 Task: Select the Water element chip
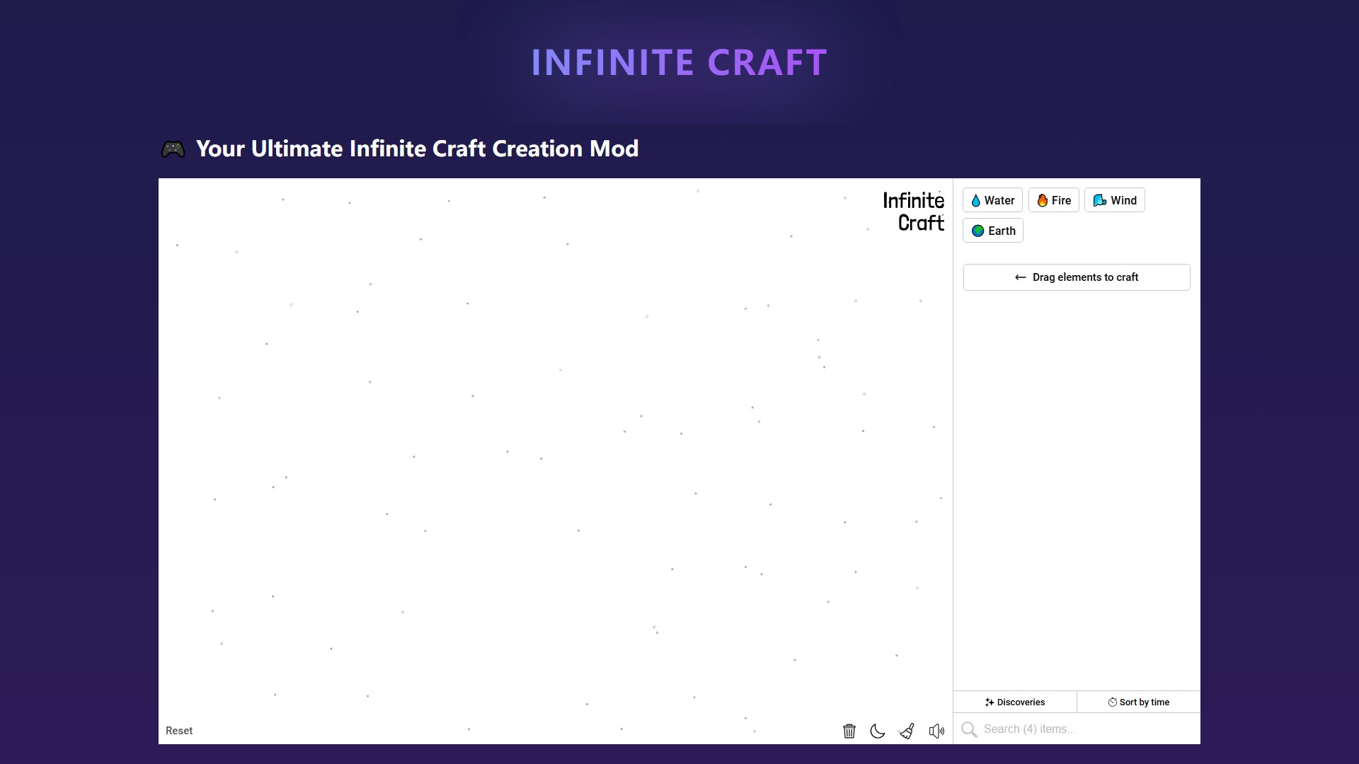(x=992, y=200)
